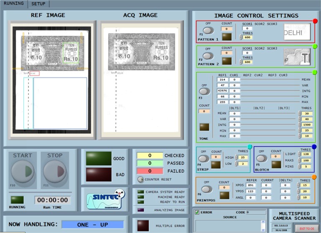
Task: Adjust TONE VAR THRES 40 stepper
Action: pos(300,119)
